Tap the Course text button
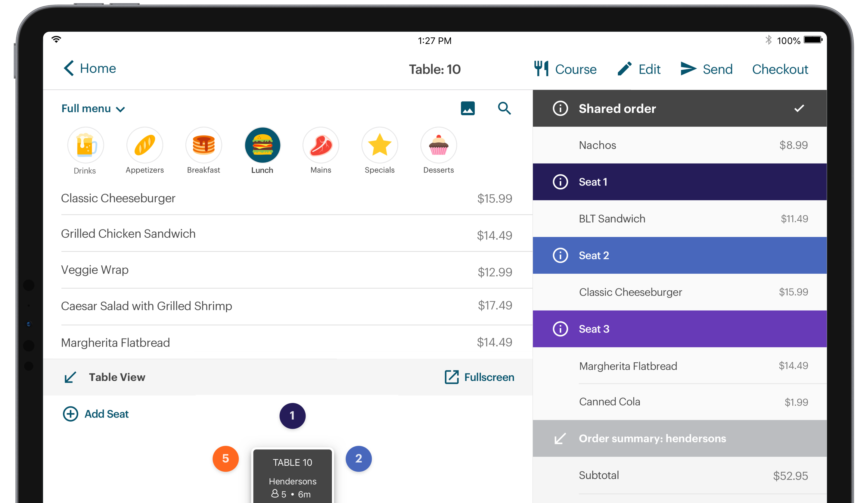Screen dimensions: 867x503 [x=576, y=69]
